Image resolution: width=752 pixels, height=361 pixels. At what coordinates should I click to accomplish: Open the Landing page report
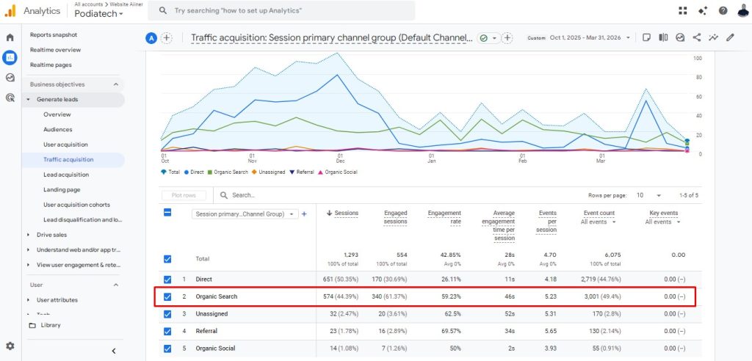point(61,189)
